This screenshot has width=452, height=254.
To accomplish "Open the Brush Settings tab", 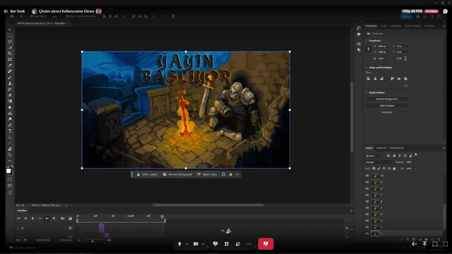I will tap(413, 26).
